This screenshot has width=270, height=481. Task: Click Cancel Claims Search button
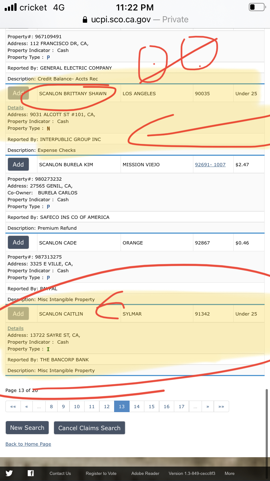89,428
